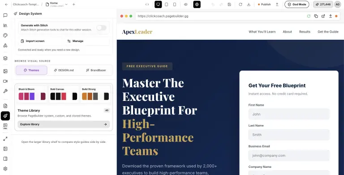Refresh the editor with toolbar reload icon

pyautogui.click(x=241, y=4)
